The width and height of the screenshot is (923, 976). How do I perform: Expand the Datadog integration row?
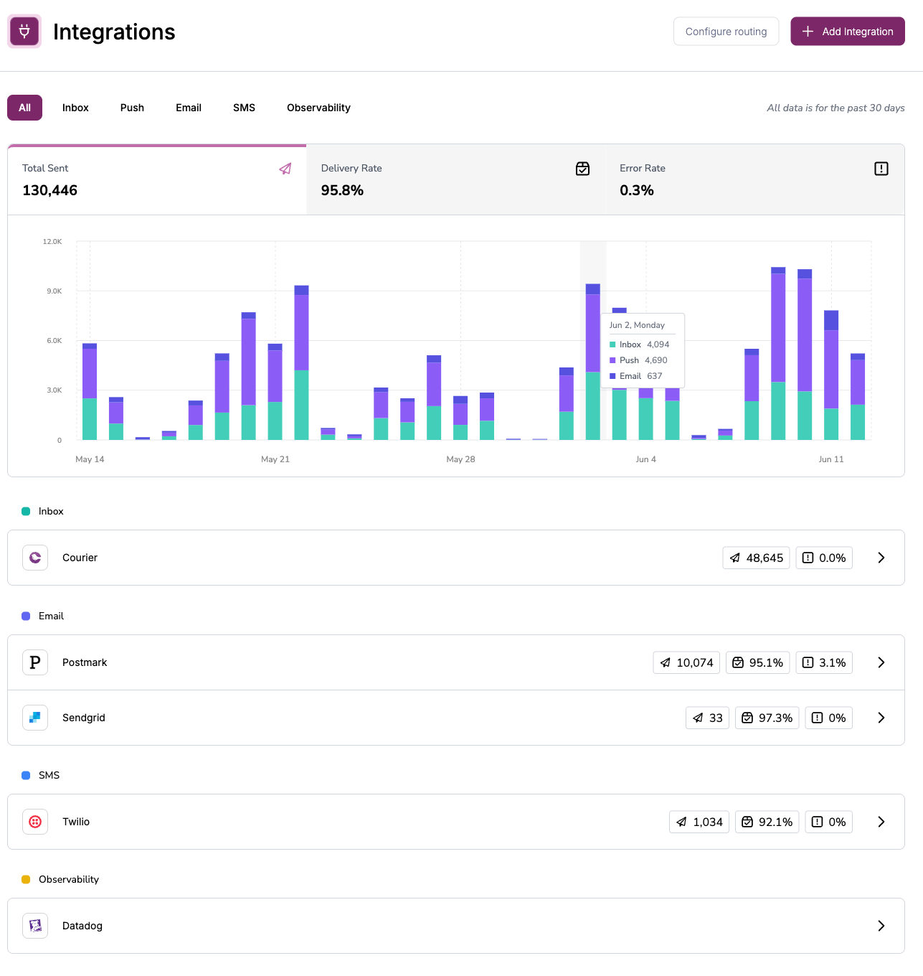(881, 926)
